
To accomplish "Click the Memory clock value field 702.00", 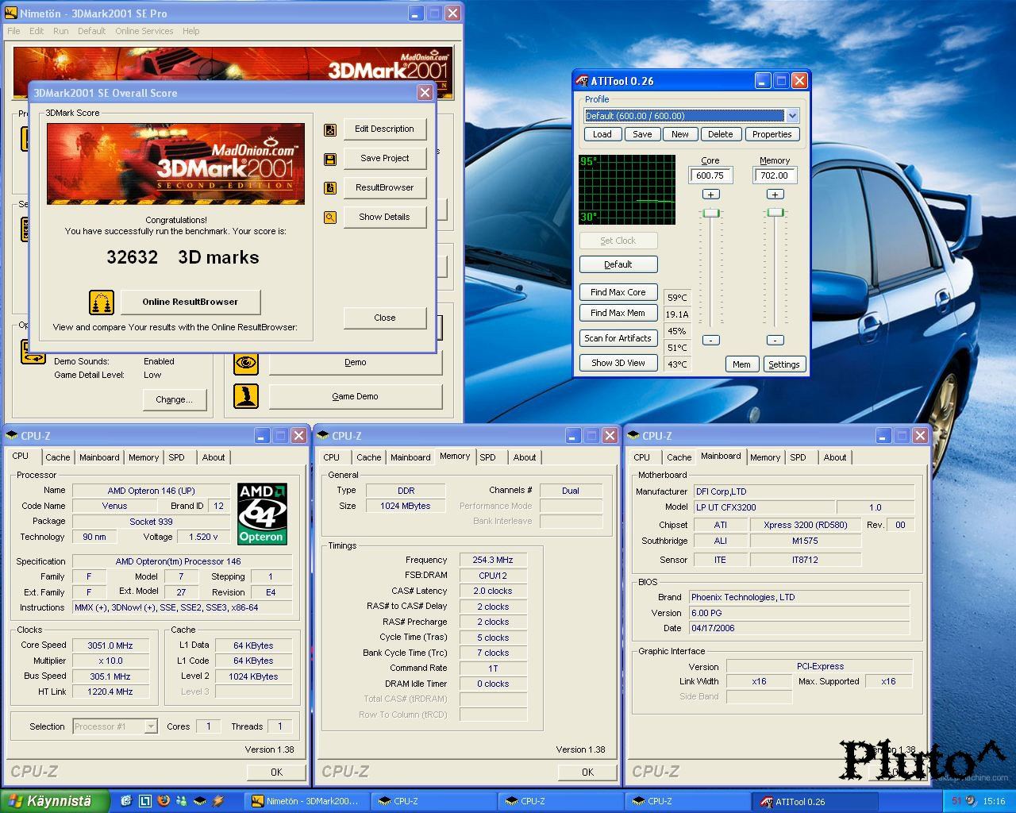I will coord(775,175).
